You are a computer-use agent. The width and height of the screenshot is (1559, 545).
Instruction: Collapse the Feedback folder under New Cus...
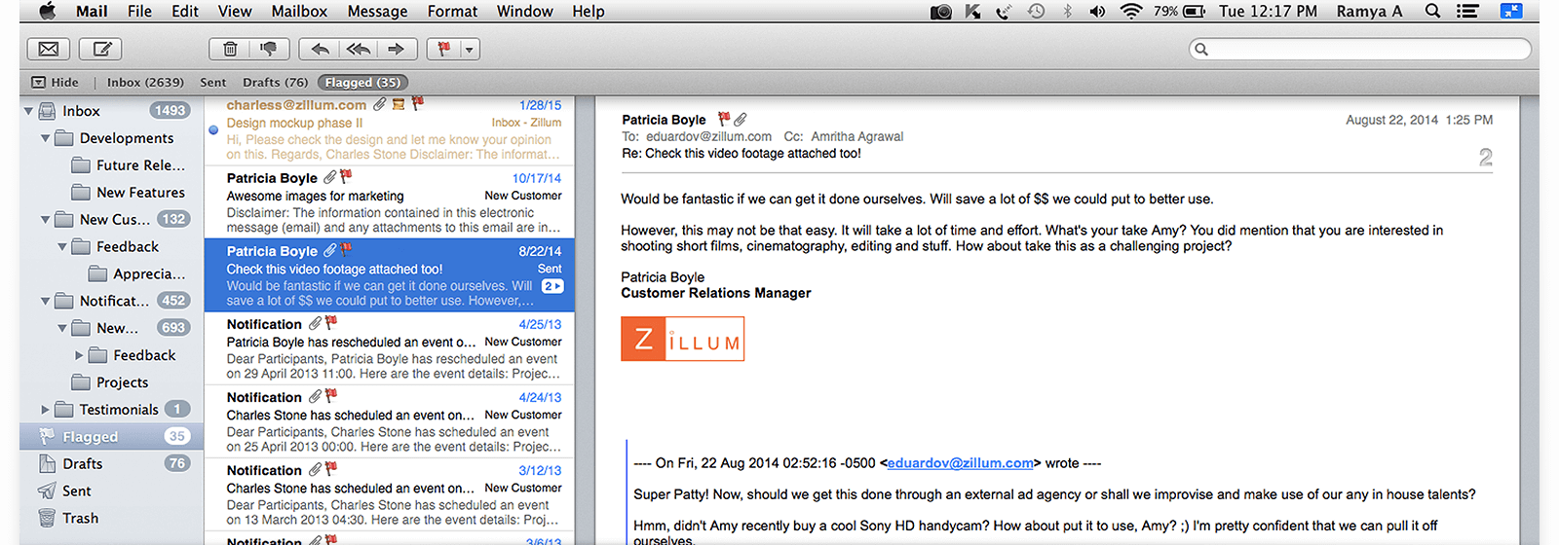pos(62,247)
